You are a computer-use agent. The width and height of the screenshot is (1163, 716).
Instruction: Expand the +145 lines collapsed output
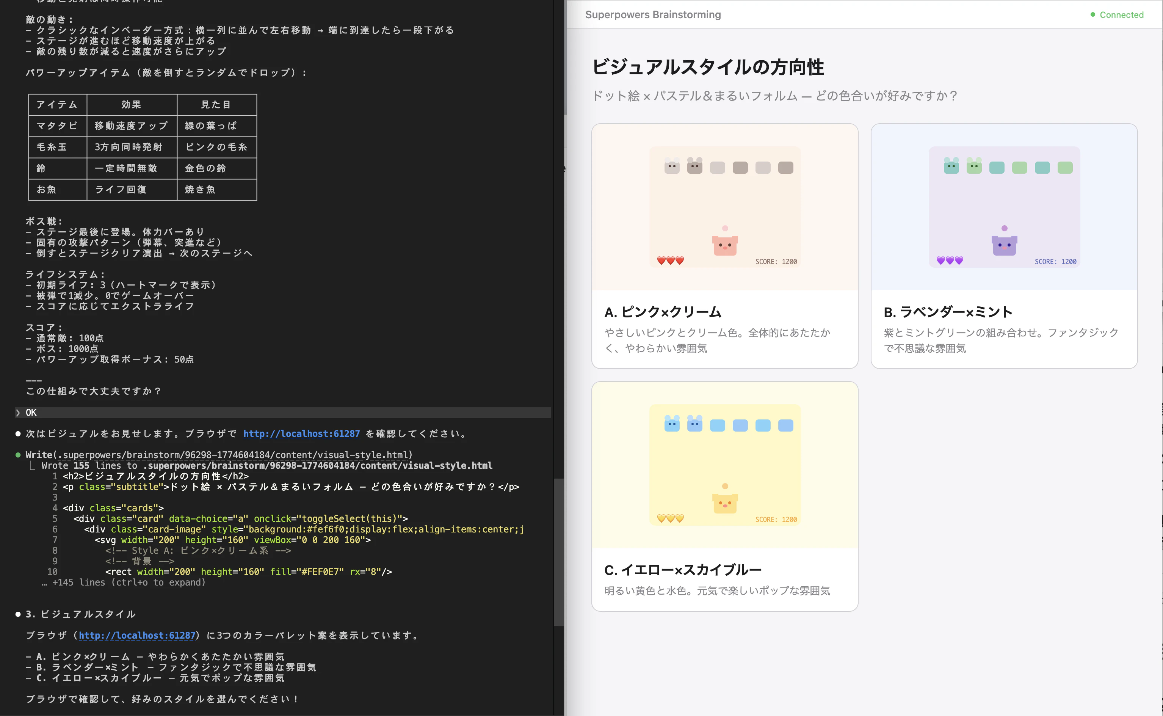(x=124, y=583)
